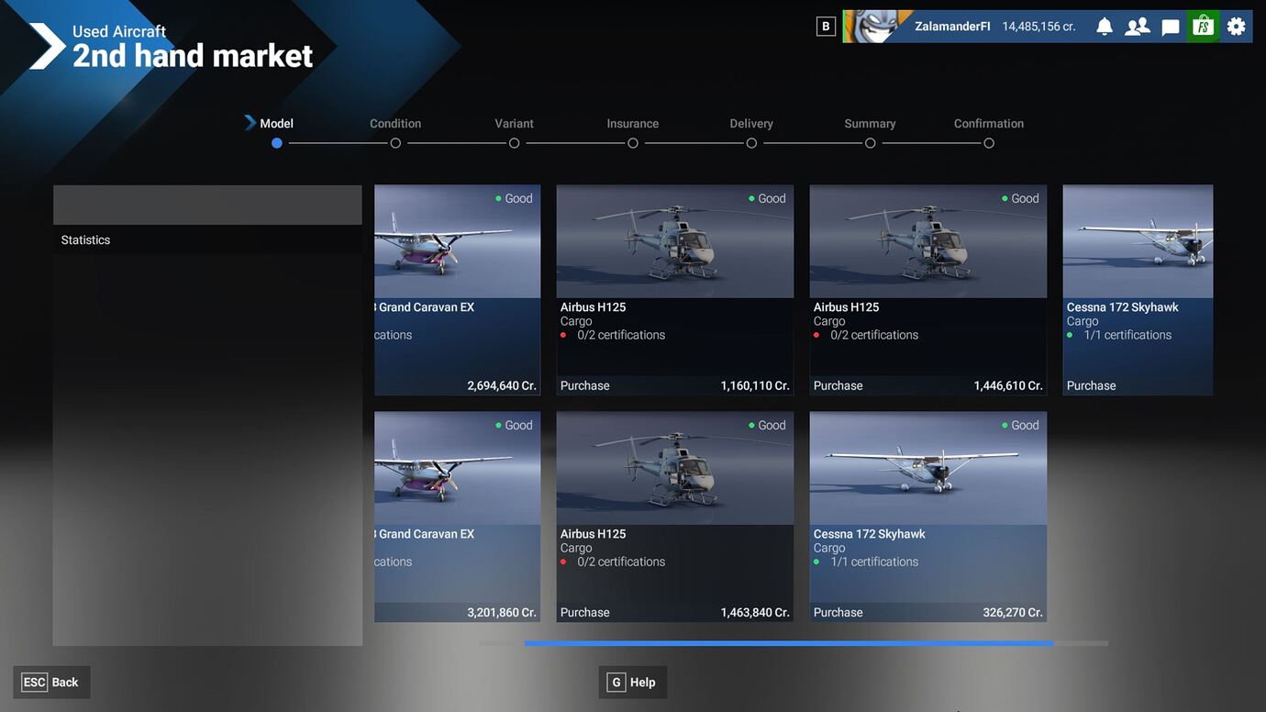This screenshot has height=712, width=1266.
Task: Click the horizontal aircraft list scrollbar
Action: click(789, 643)
